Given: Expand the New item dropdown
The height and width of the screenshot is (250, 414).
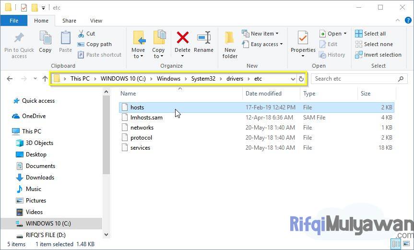Looking at the screenshot, I should click(277, 34).
